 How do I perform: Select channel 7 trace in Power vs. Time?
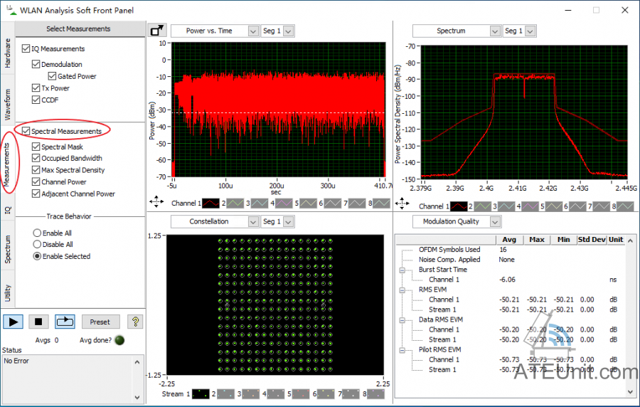pyautogui.click(x=357, y=203)
